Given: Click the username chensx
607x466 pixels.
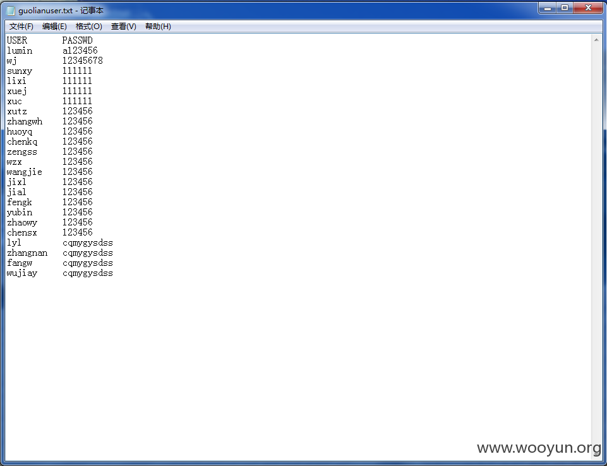Looking at the screenshot, I should pos(22,232).
